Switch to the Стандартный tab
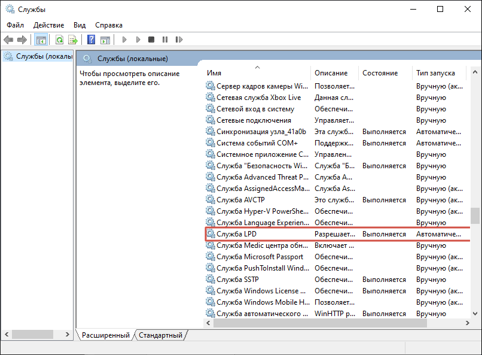The width and height of the screenshot is (482, 355). [160, 335]
